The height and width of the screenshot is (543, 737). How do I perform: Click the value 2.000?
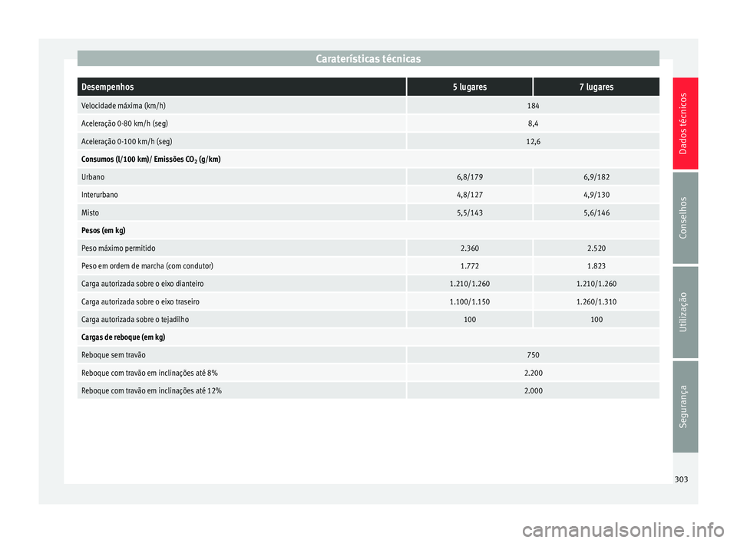(533, 391)
